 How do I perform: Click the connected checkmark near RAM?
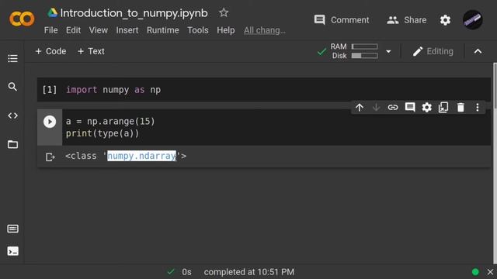[x=321, y=51]
